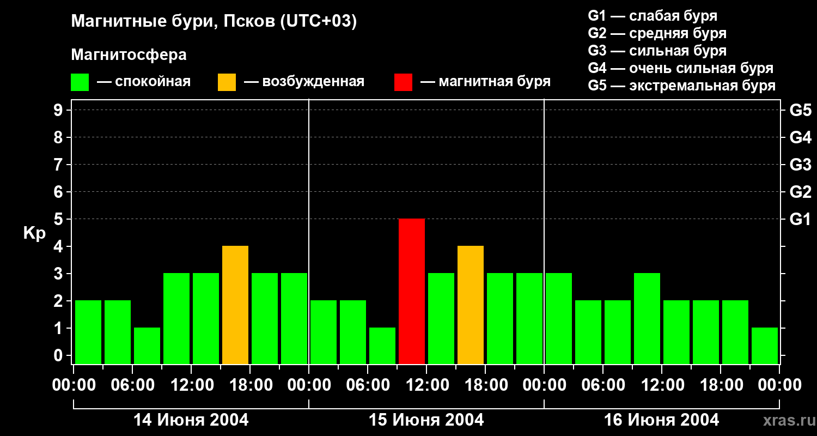
Task: Click the "Kp" vertical axis label
Action: coord(34,233)
